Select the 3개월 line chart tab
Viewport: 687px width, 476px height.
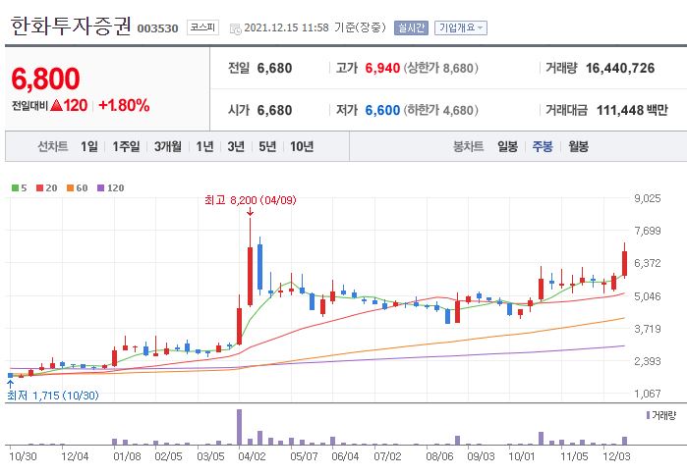point(168,146)
